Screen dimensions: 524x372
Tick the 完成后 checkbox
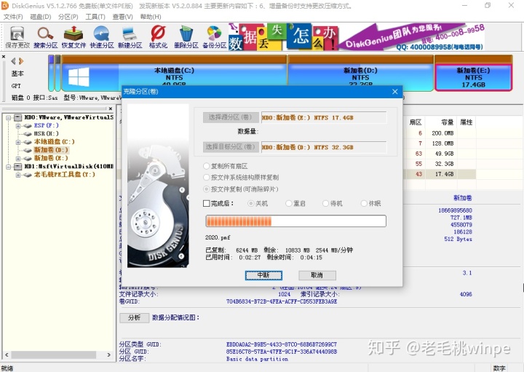tap(207, 204)
